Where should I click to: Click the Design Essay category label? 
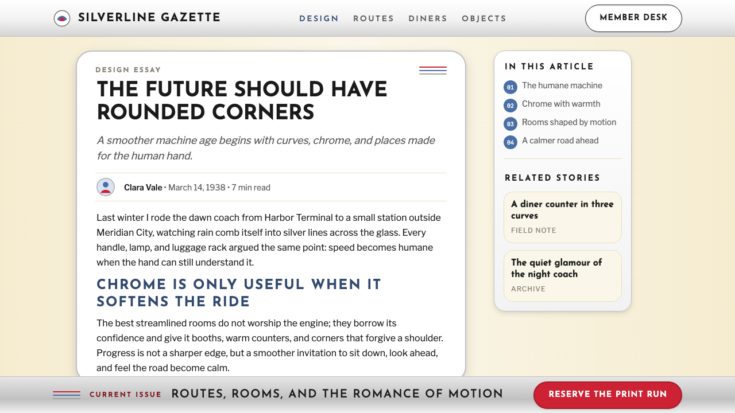[x=128, y=70]
